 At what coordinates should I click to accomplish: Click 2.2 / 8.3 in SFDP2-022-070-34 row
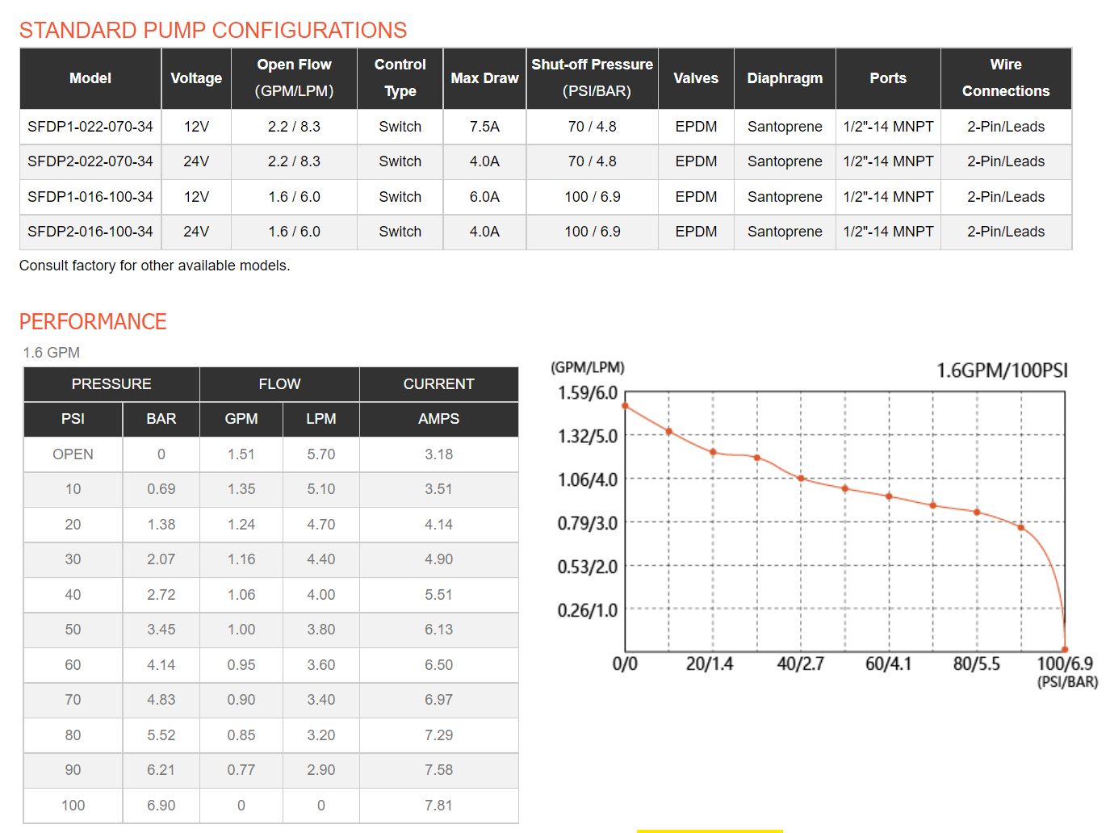294,161
